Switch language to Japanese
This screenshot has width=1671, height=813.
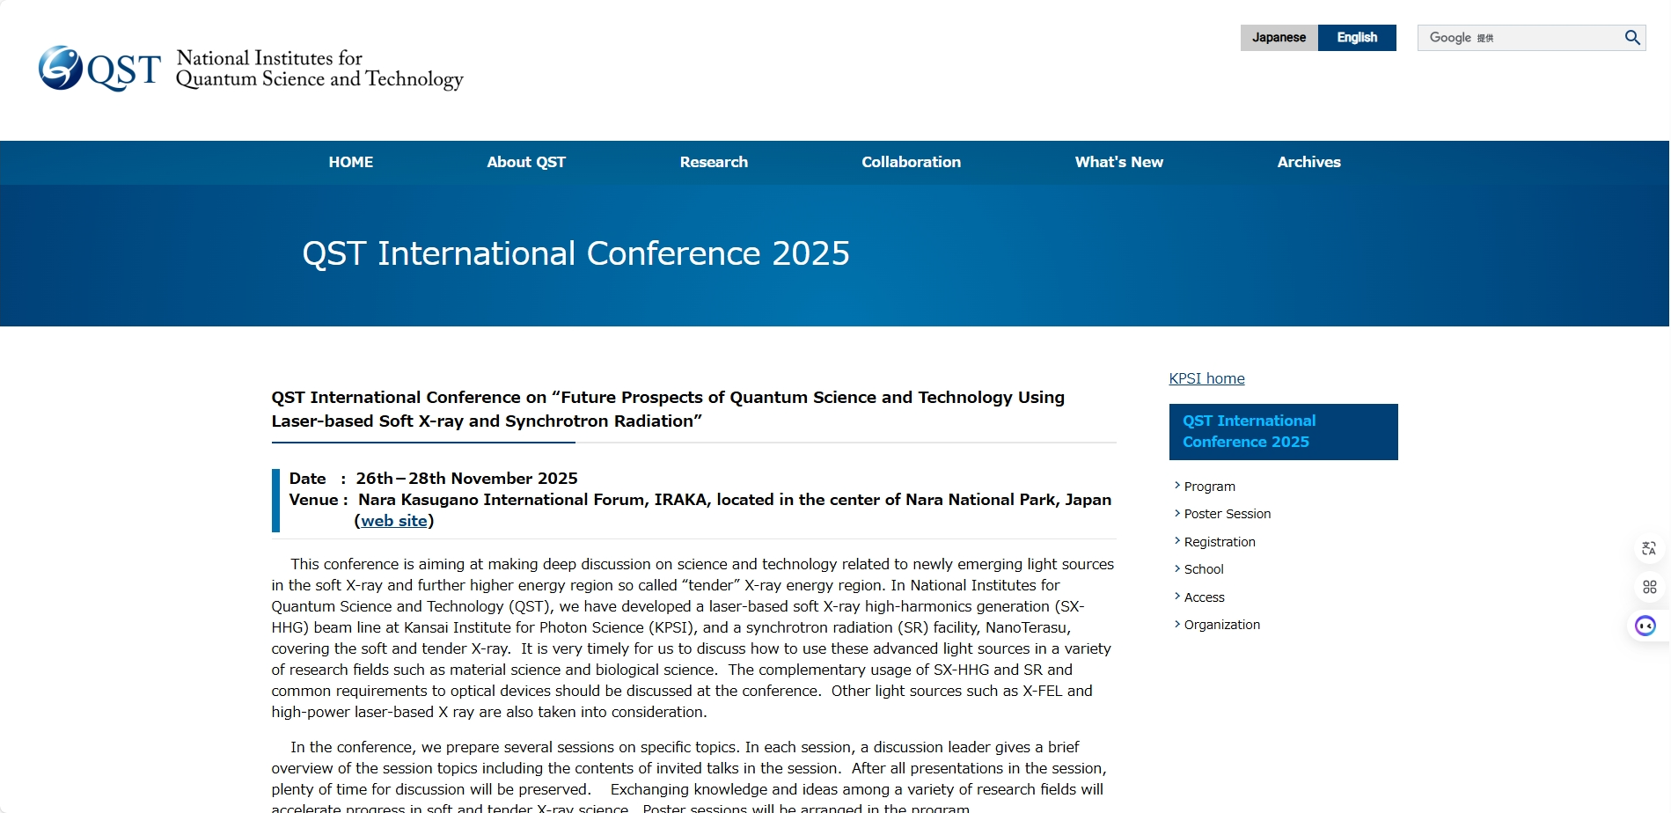(x=1279, y=38)
